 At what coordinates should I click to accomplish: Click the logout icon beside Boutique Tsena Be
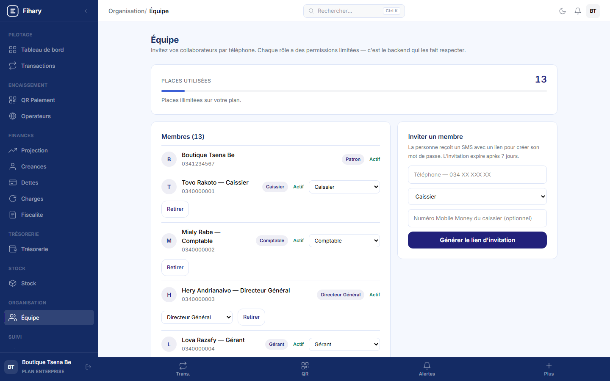88,367
